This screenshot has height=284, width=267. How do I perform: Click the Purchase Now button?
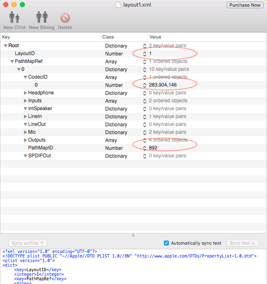pos(245,5)
